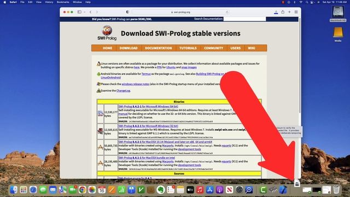Open the Safari menu in menu bar

[13, 2]
